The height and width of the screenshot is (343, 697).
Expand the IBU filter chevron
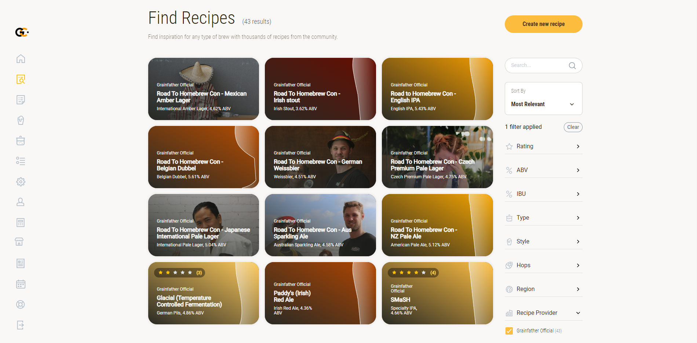(578, 194)
